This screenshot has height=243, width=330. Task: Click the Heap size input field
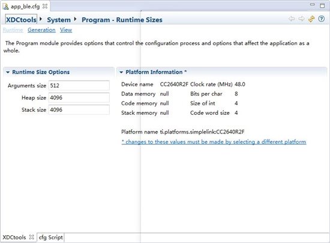[79, 97]
